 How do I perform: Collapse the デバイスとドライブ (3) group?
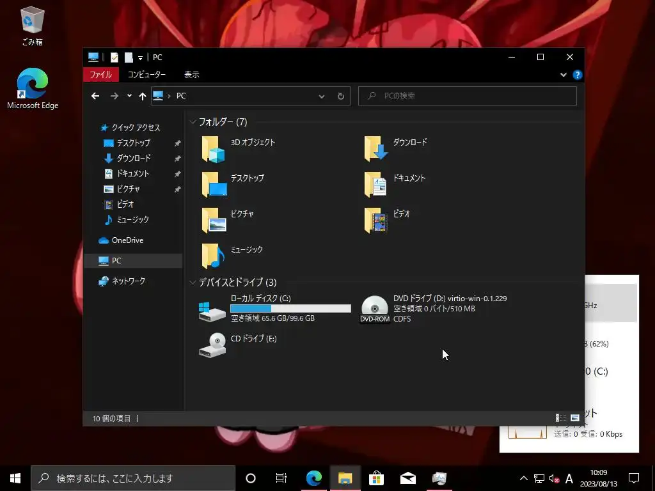[x=193, y=283]
